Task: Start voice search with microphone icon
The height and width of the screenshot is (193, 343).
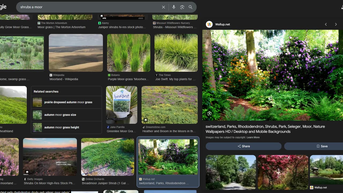Action: tap(174, 7)
